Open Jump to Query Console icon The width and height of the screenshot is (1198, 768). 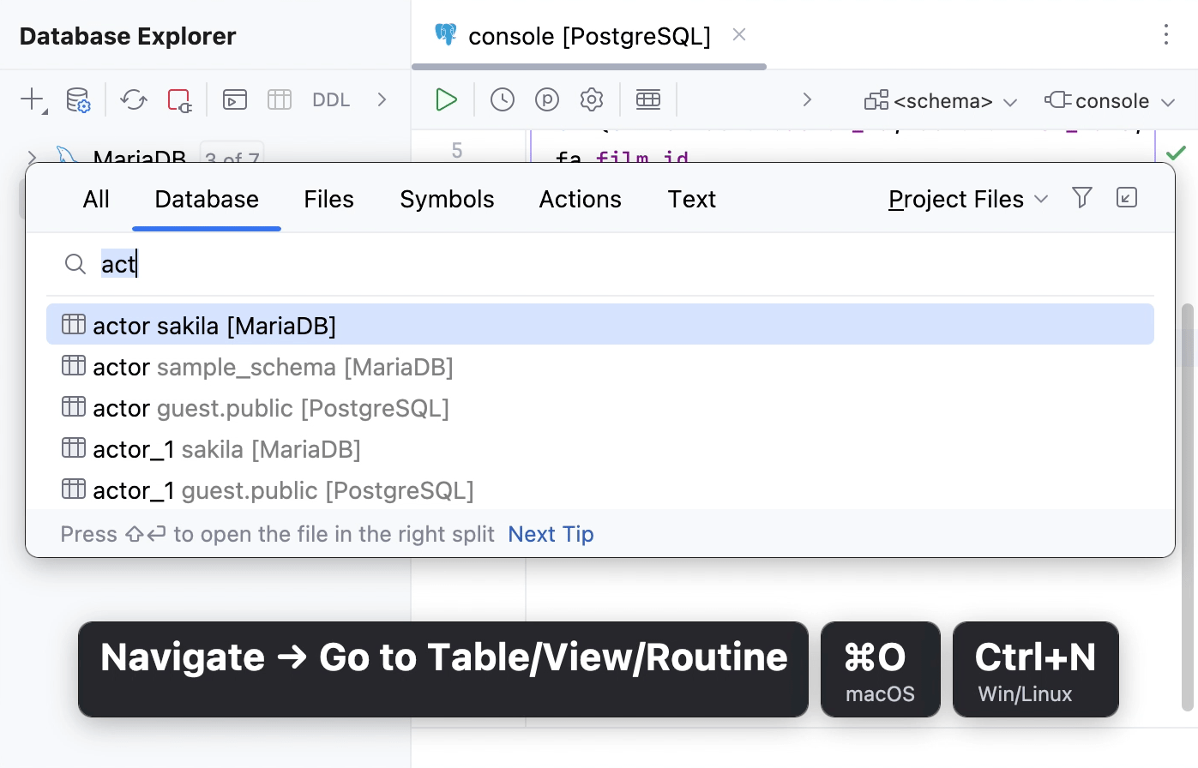pos(235,100)
